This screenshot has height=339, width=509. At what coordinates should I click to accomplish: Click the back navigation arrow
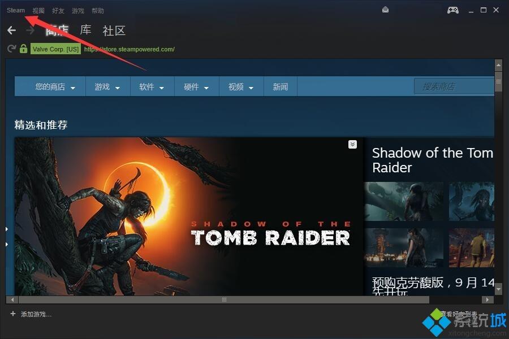point(11,30)
